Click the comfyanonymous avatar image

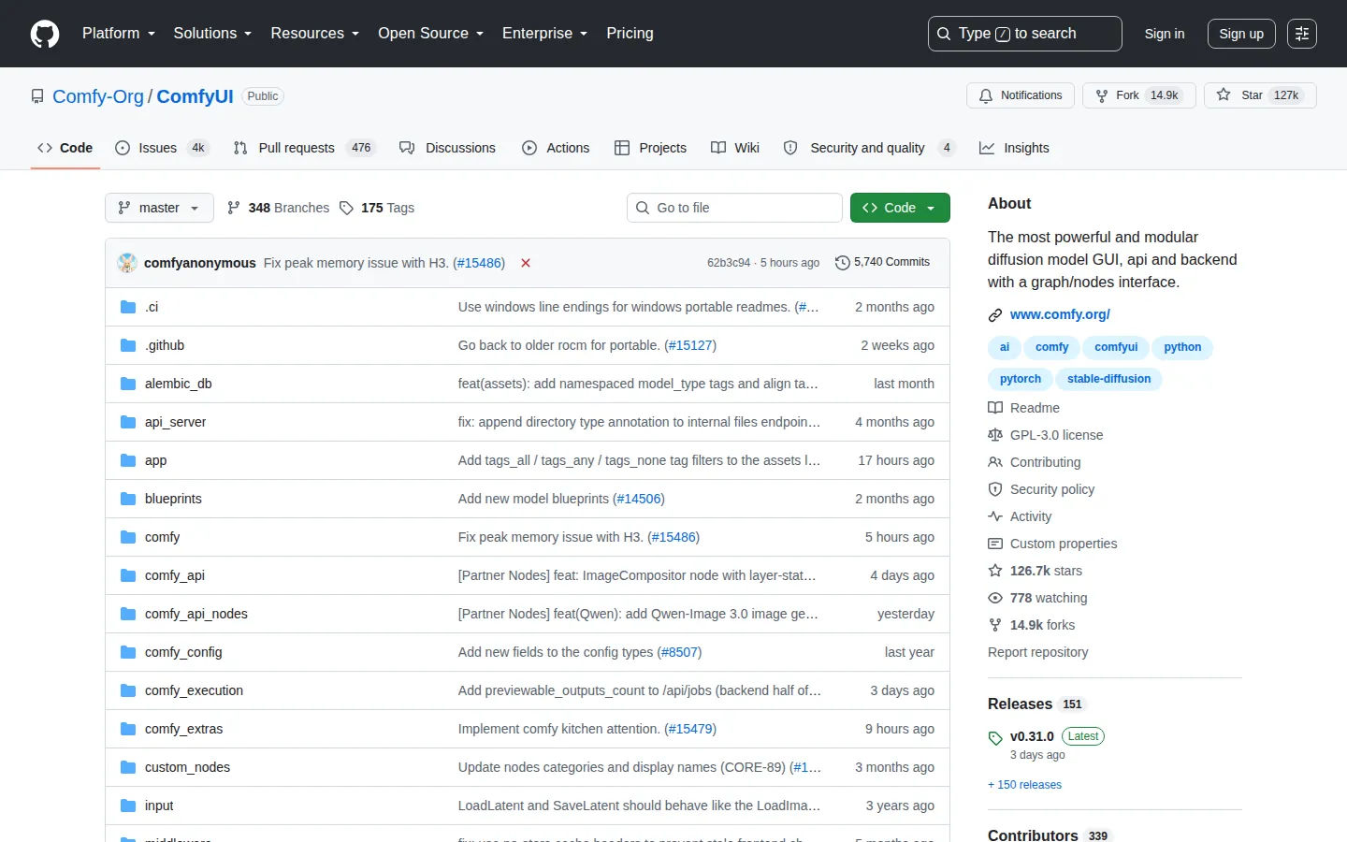[x=127, y=263]
